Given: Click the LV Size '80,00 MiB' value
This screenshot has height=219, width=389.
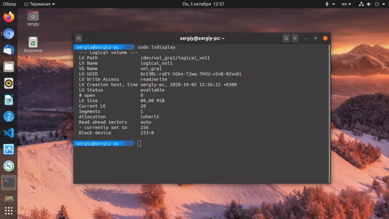Looking at the screenshot, I should click(x=152, y=100).
